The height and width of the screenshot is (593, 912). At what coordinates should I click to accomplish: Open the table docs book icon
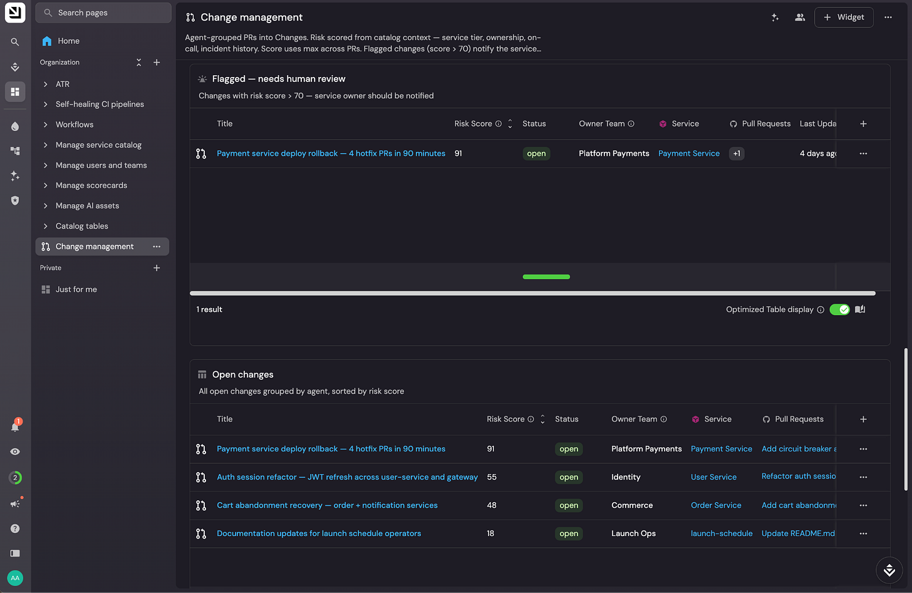click(x=860, y=309)
